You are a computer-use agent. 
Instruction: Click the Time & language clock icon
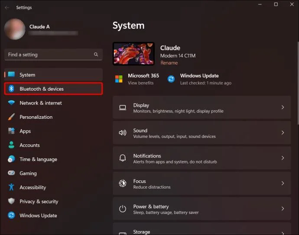coord(11,159)
